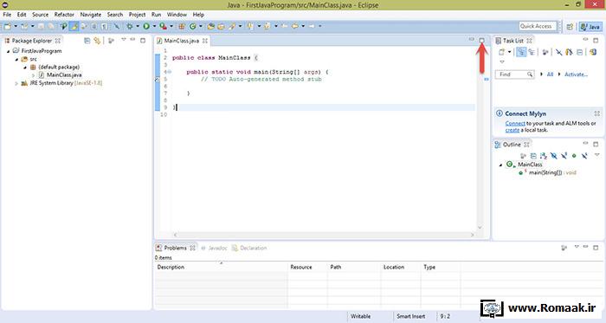This screenshot has height=323, width=606.
Task: Click the All filter link in Task List
Action: 550,74
